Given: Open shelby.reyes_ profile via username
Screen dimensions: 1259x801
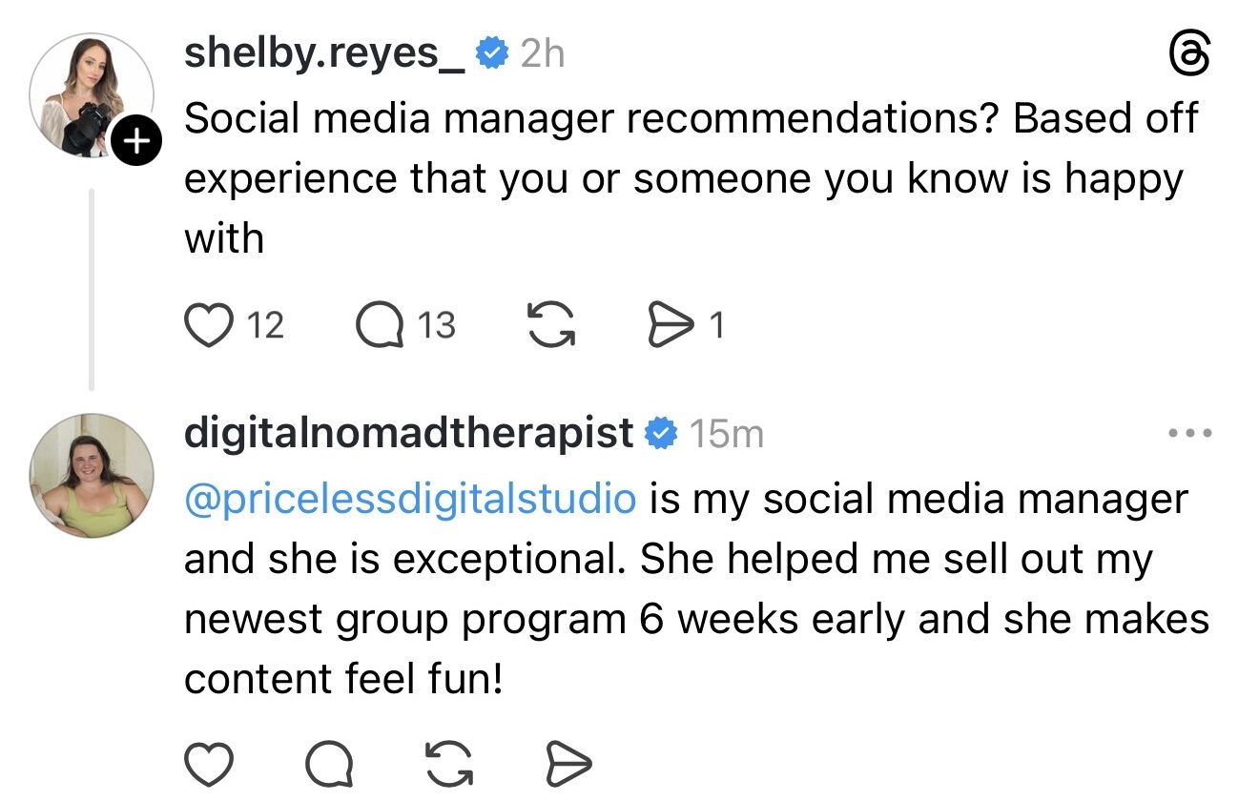Looking at the screenshot, I should click(324, 53).
